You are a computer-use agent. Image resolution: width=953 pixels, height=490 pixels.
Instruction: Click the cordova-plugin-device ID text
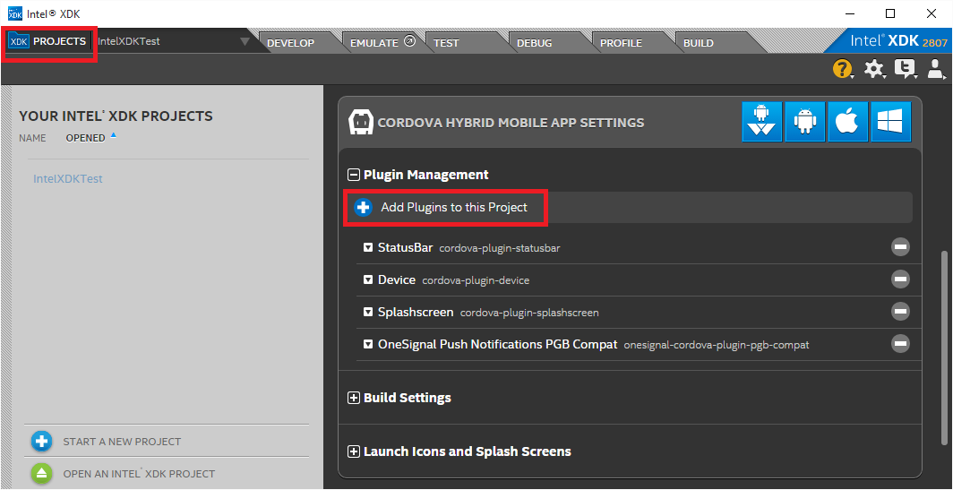click(x=476, y=280)
